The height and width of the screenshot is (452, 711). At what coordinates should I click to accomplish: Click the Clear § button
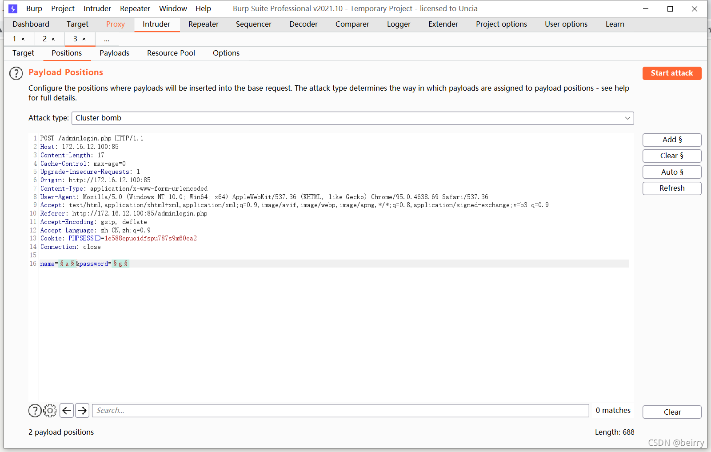coord(672,156)
